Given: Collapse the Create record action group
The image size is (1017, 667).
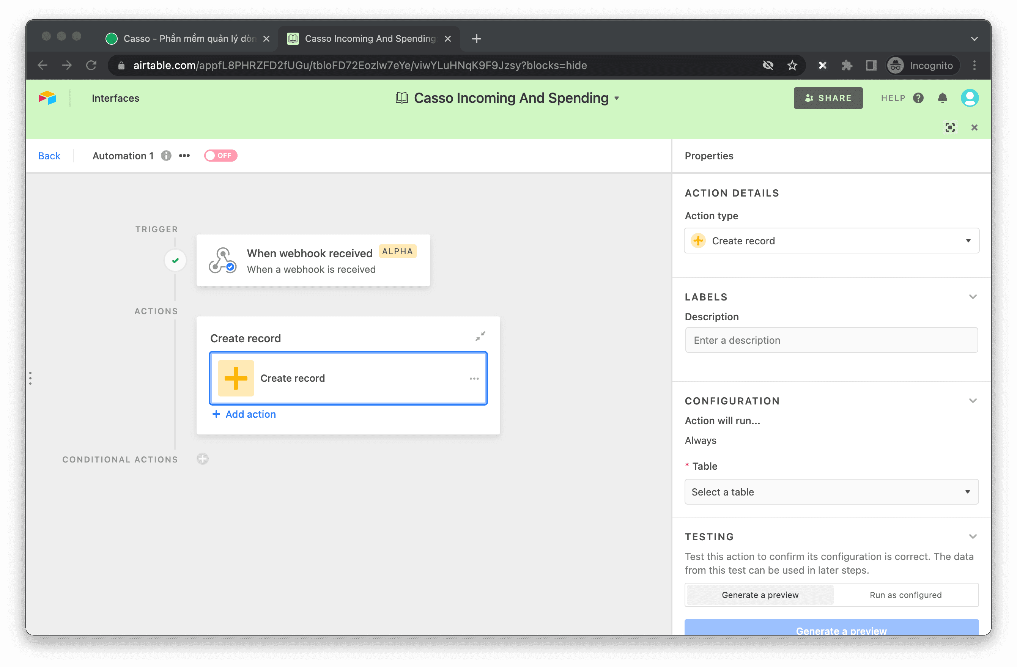Looking at the screenshot, I should (x=480, y=336).
